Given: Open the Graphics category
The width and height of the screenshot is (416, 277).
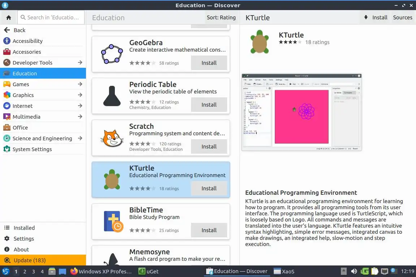Looking at the screenshot, I should [x=43, y=95].
